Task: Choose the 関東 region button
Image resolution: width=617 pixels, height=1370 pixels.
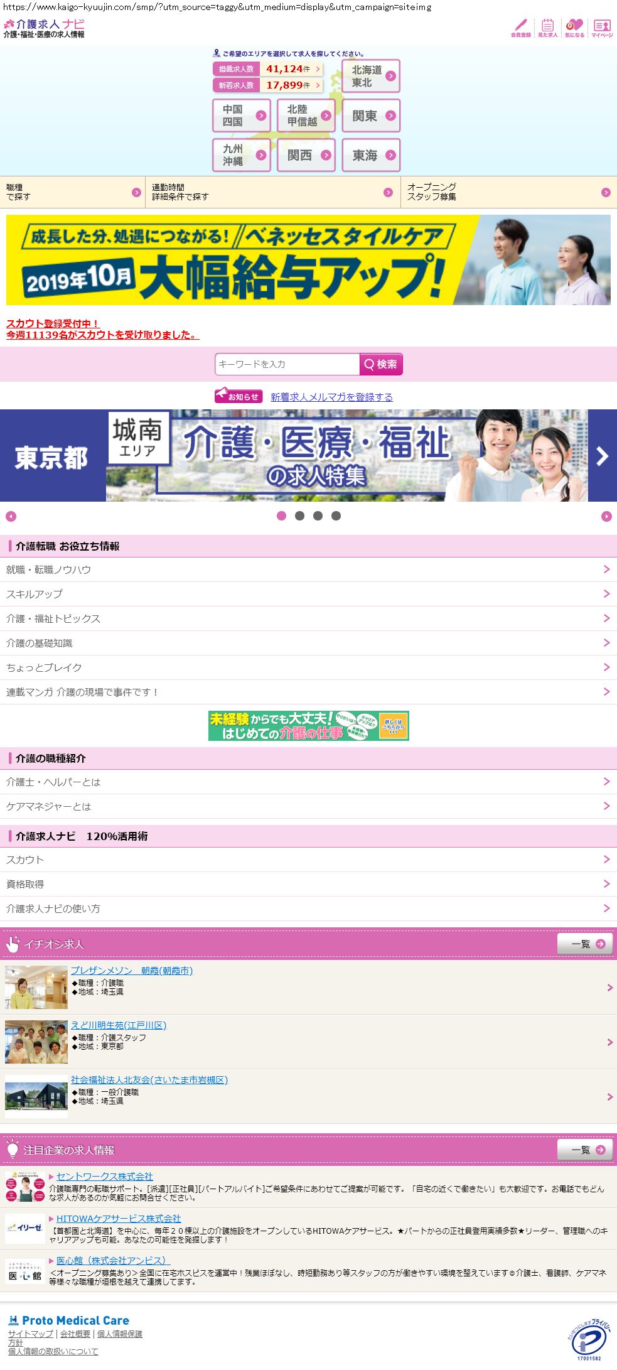Action: point(371,116)
